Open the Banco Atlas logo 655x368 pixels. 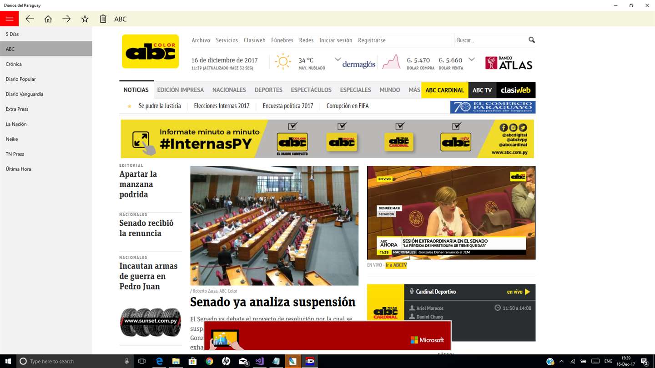(x=509, y=63)
